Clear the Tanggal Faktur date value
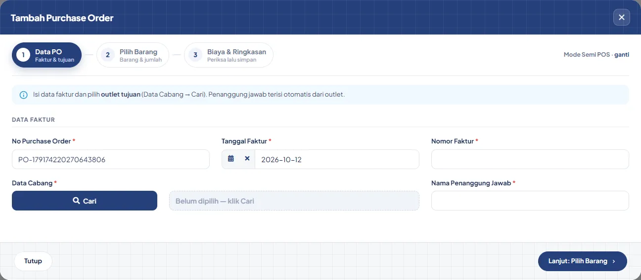The width and height of the screenshot is (641, 280). [x=247, y=159]
